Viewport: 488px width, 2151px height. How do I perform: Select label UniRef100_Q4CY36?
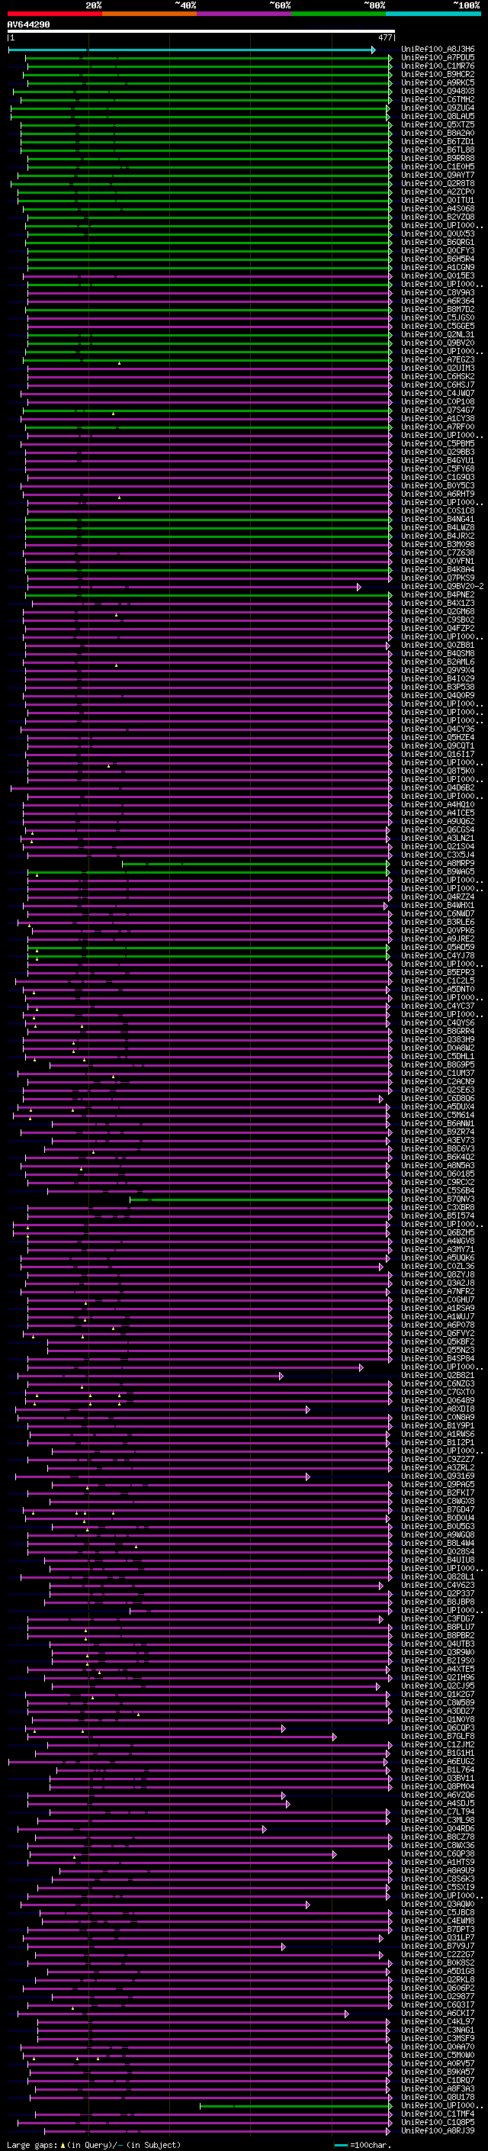(x=438, y=729)
